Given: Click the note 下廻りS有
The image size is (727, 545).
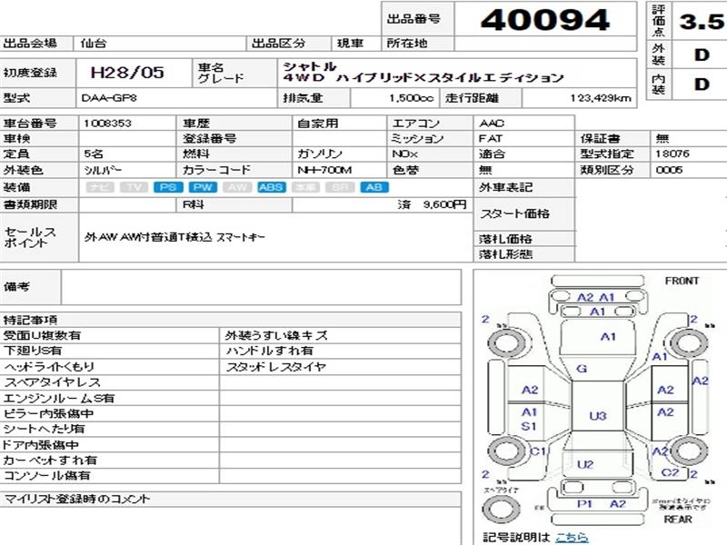Looking at the screenshot, I should 33,351.
